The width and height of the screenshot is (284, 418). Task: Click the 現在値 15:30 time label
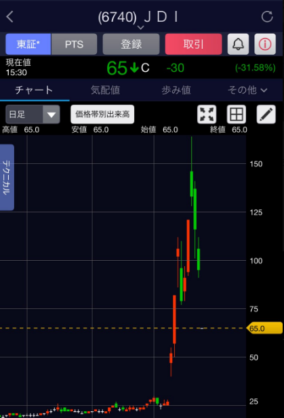[x=18, y=68]
